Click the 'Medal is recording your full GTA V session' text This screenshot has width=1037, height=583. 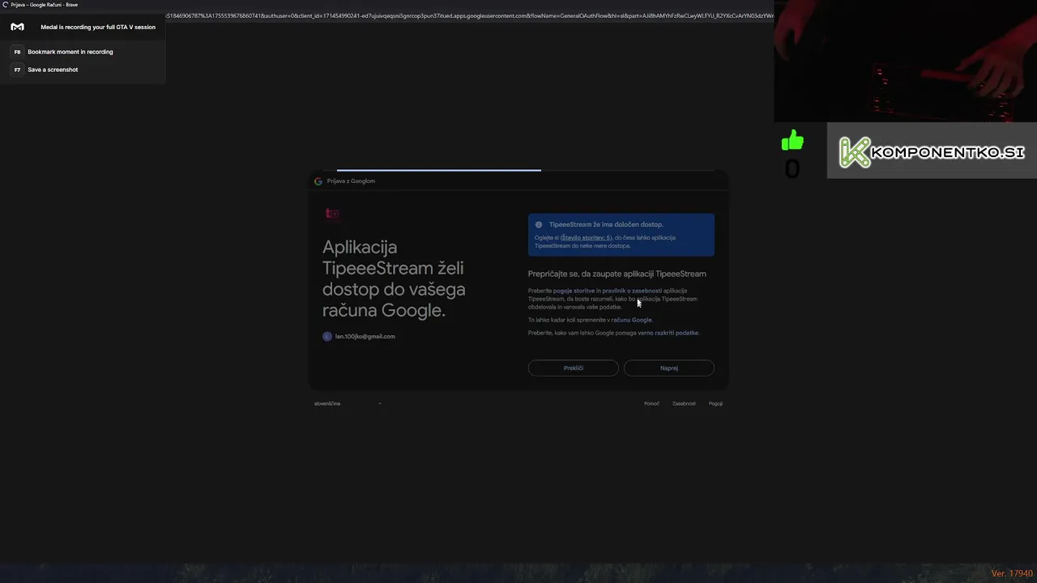click(98, 27)
